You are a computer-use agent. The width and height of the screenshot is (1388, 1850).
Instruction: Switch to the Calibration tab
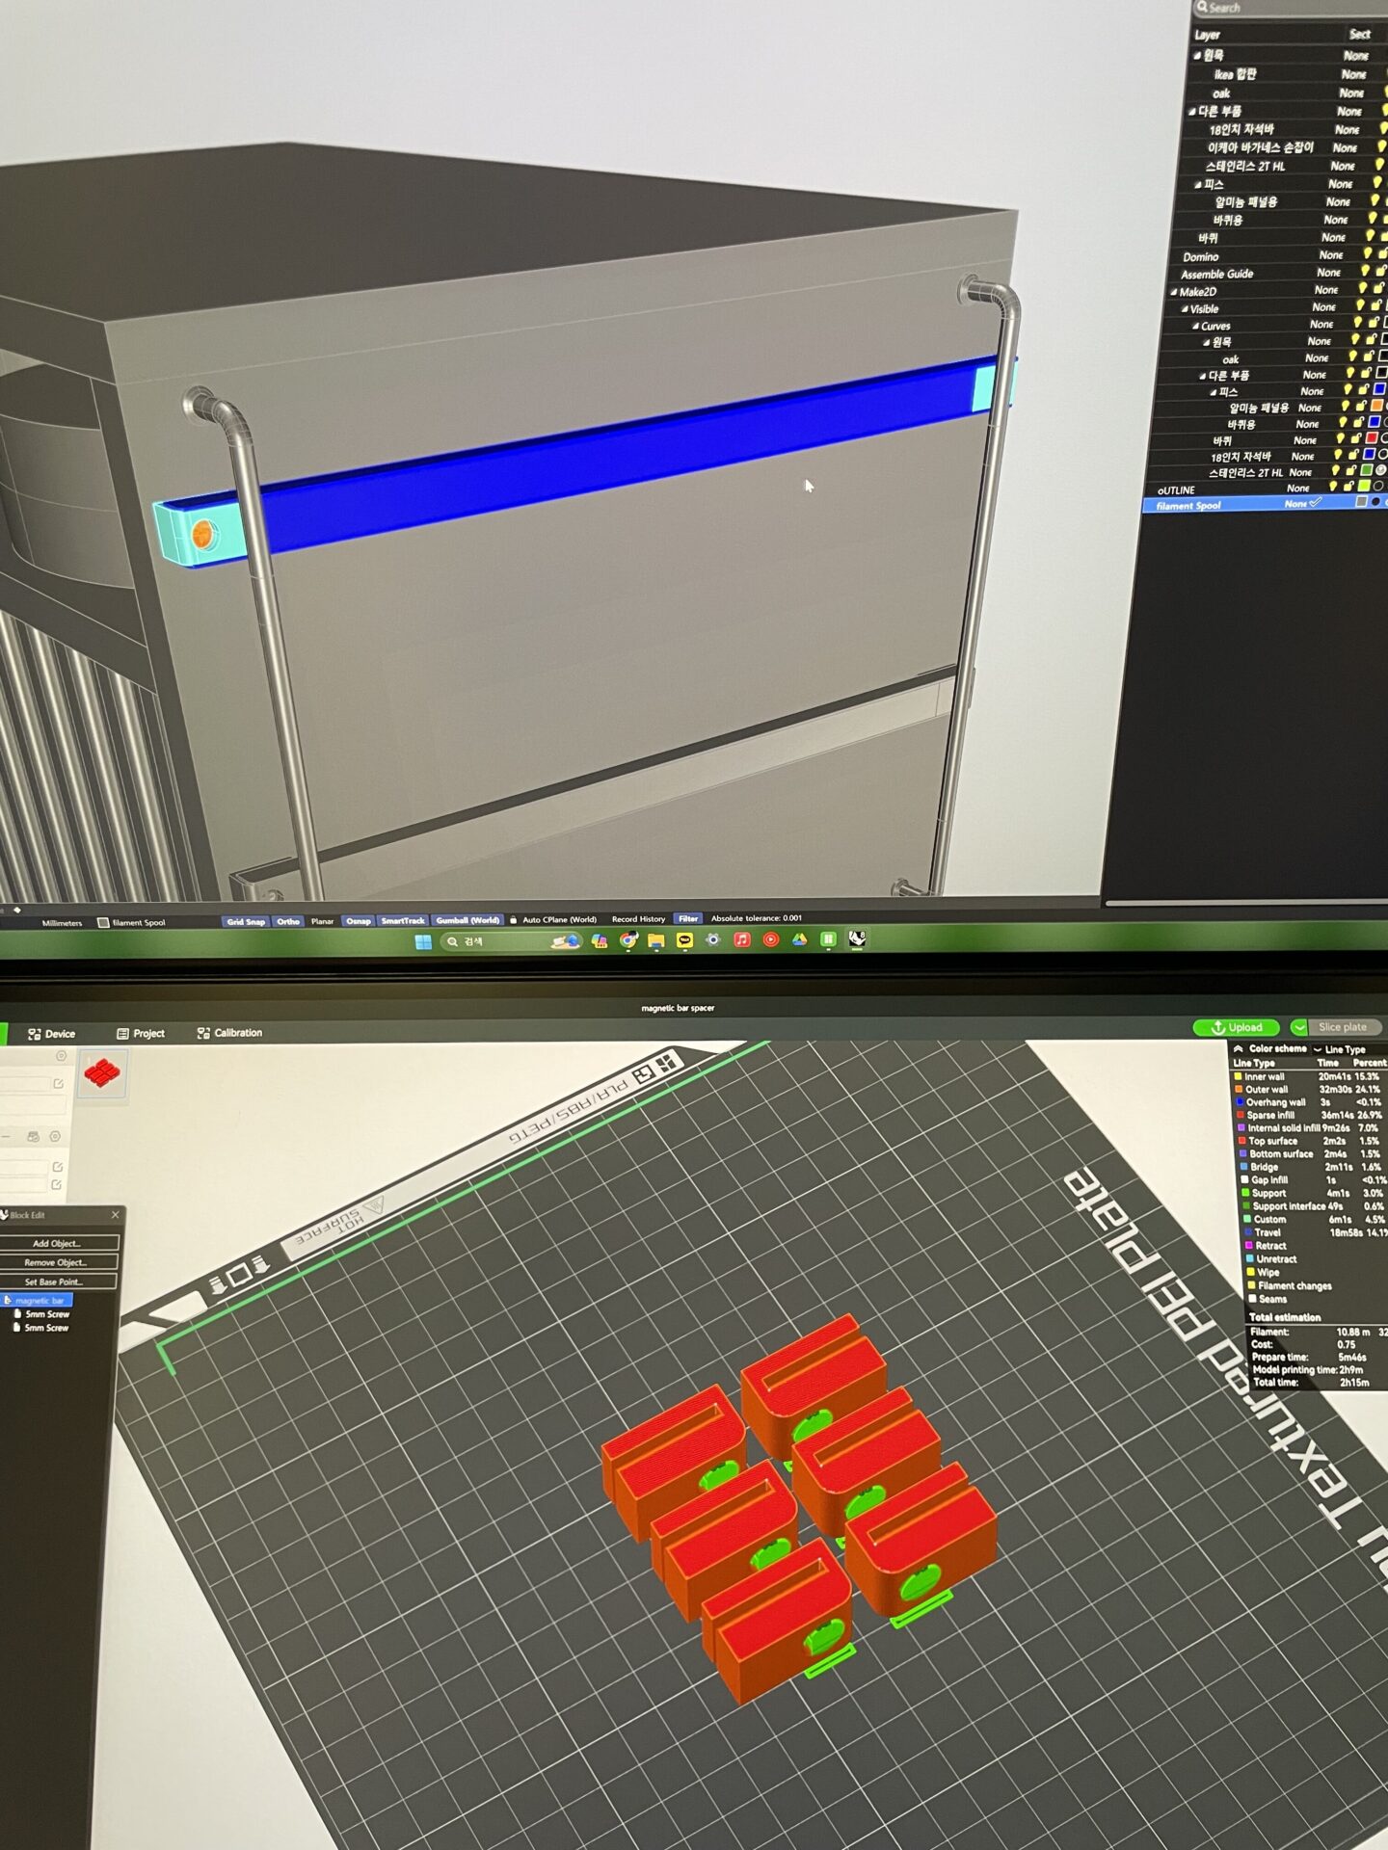click(x=229, y=1033)
